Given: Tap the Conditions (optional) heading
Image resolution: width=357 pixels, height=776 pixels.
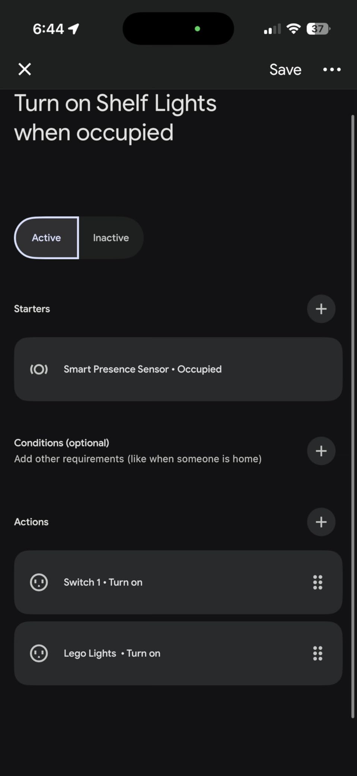Looking at the screenshot, I should pos(62,443).
